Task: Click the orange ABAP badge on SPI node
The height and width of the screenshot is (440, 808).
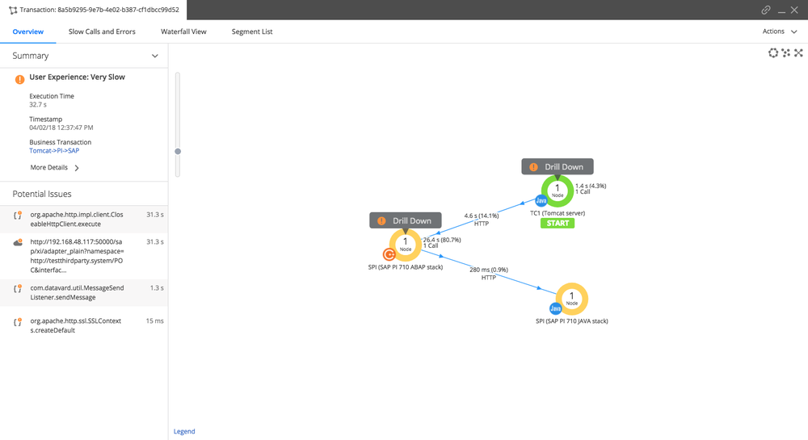Action: [389, 254]
